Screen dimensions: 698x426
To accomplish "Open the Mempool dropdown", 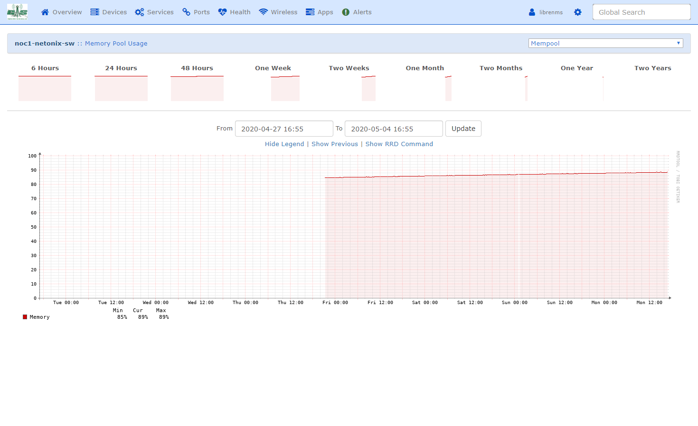I will (x=605, y=43).
